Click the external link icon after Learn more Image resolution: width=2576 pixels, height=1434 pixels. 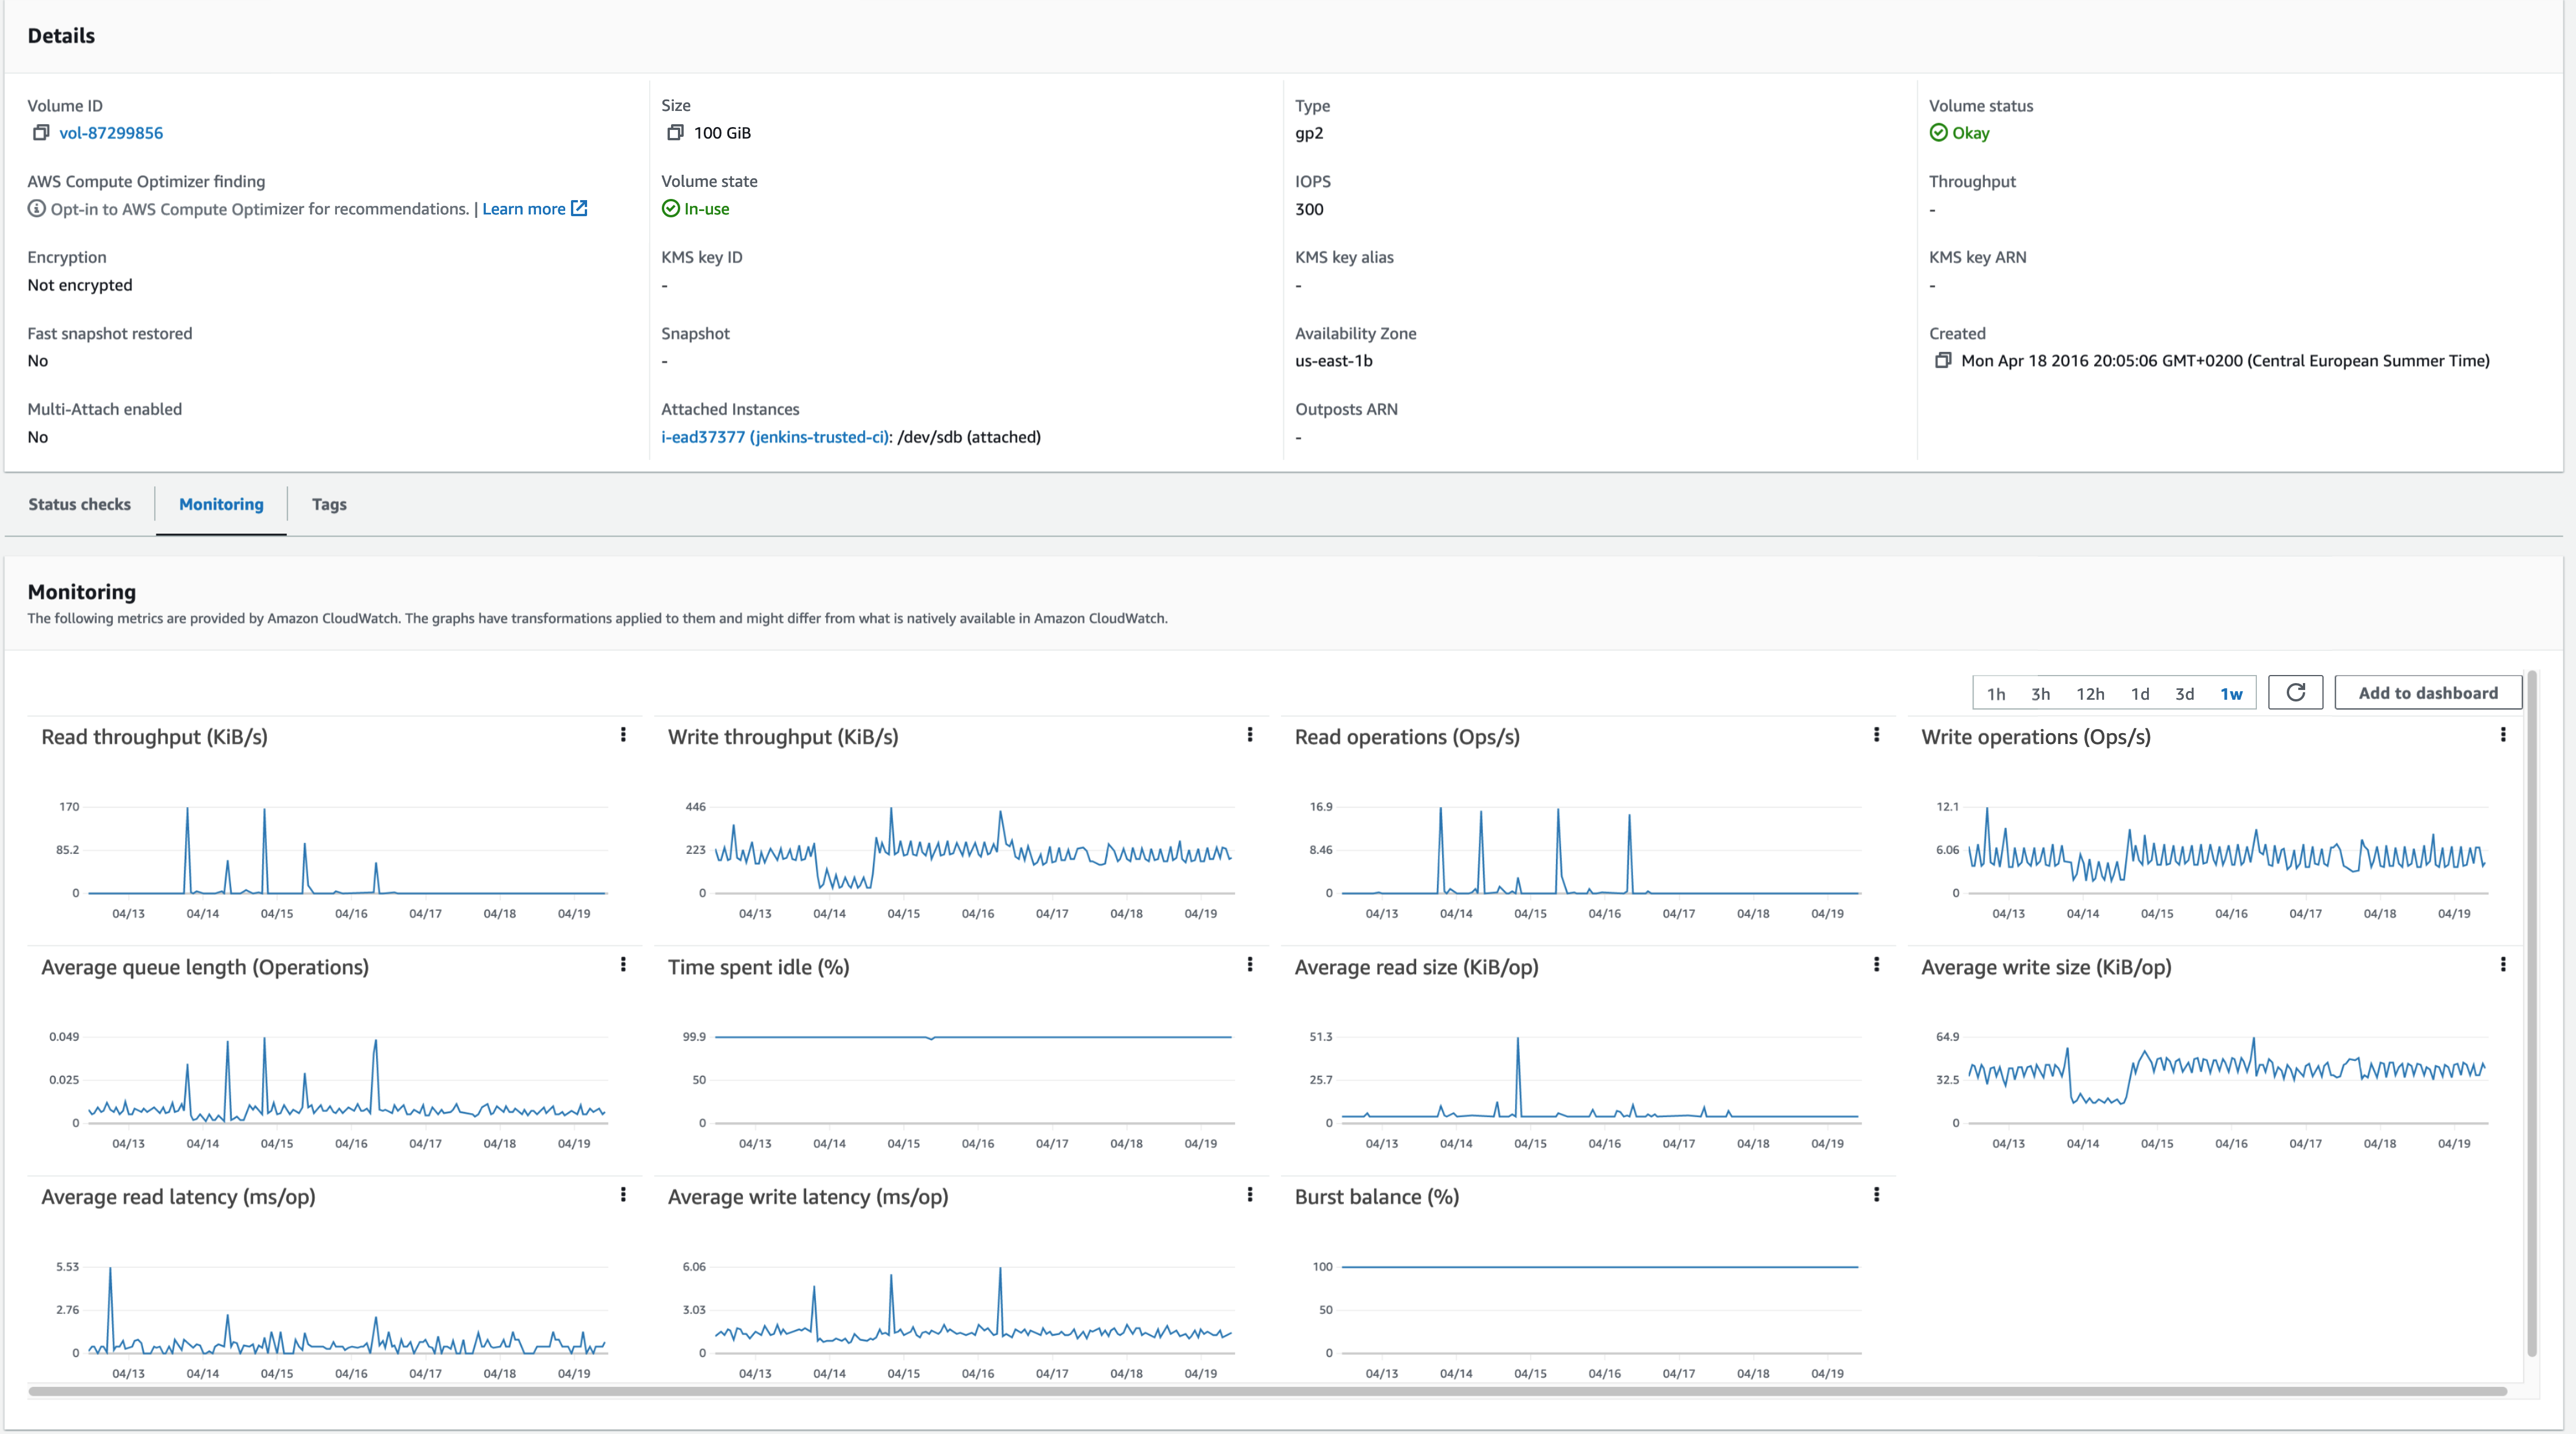pyautogui.click(x=580, y=208)
